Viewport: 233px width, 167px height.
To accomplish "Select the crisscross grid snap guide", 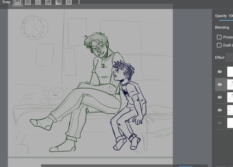I will 38,2.
